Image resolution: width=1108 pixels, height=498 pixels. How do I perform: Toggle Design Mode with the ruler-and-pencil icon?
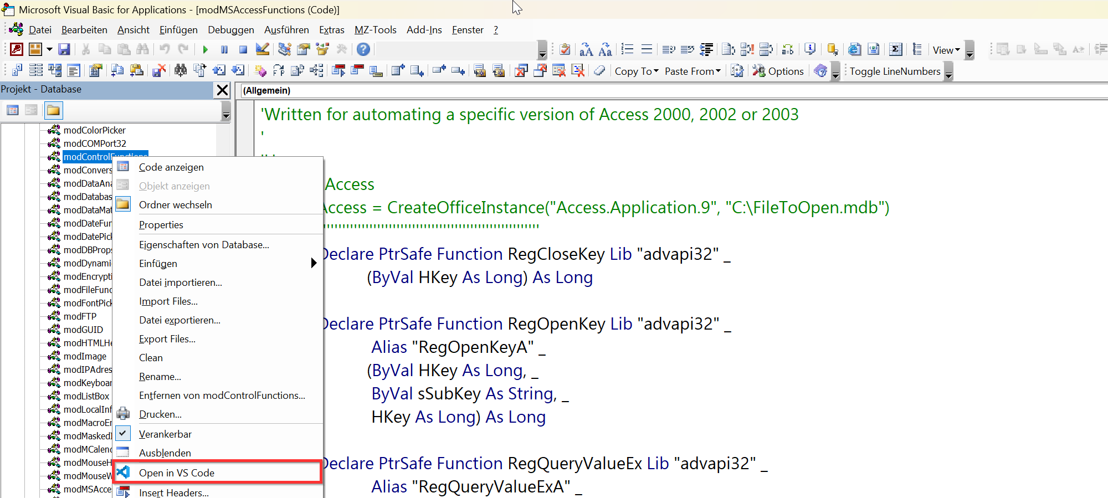click(x=263, y=49)
